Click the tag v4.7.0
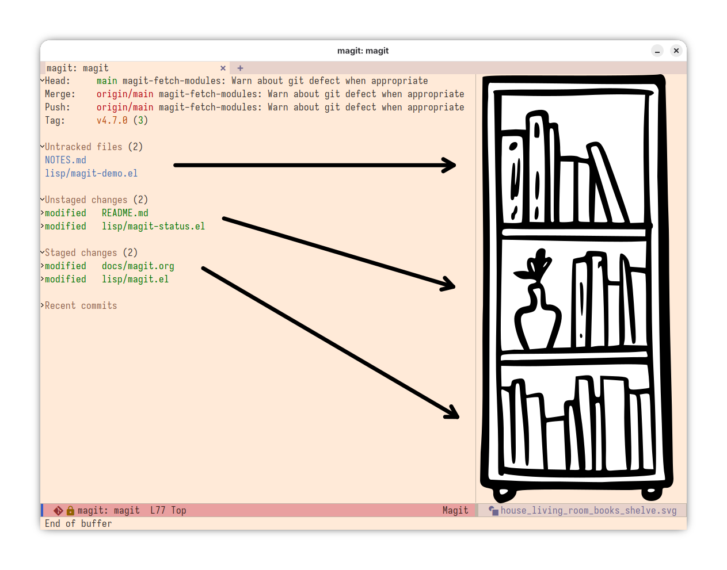Viewport: 727px width, 570px height. 112,121
